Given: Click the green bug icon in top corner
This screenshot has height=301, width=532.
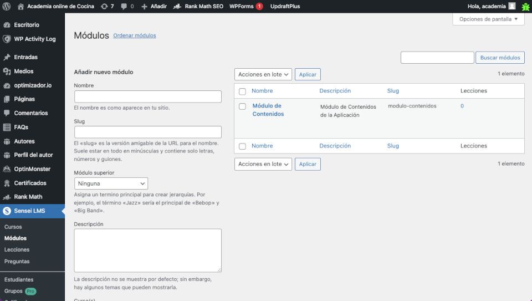Looking at the screenshot, I should 525,7.
